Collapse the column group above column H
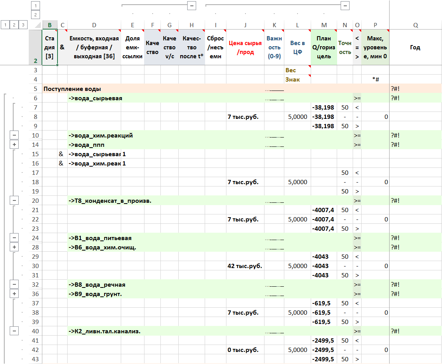Viewport: 442px width, 364px height. coord(191,5)
